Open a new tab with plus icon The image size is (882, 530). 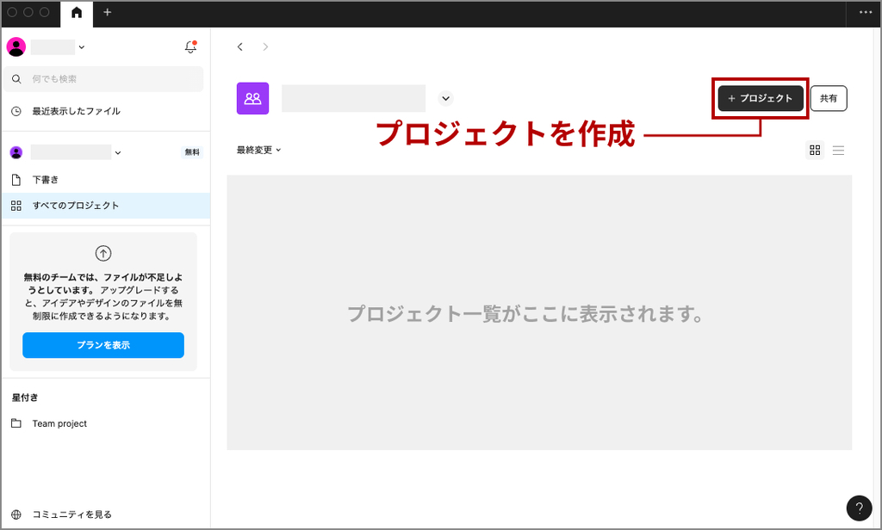[108, 13]
